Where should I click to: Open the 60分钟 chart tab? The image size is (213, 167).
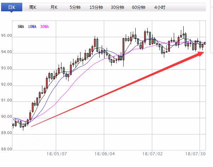pyautogui.click(x=138, y=7)
